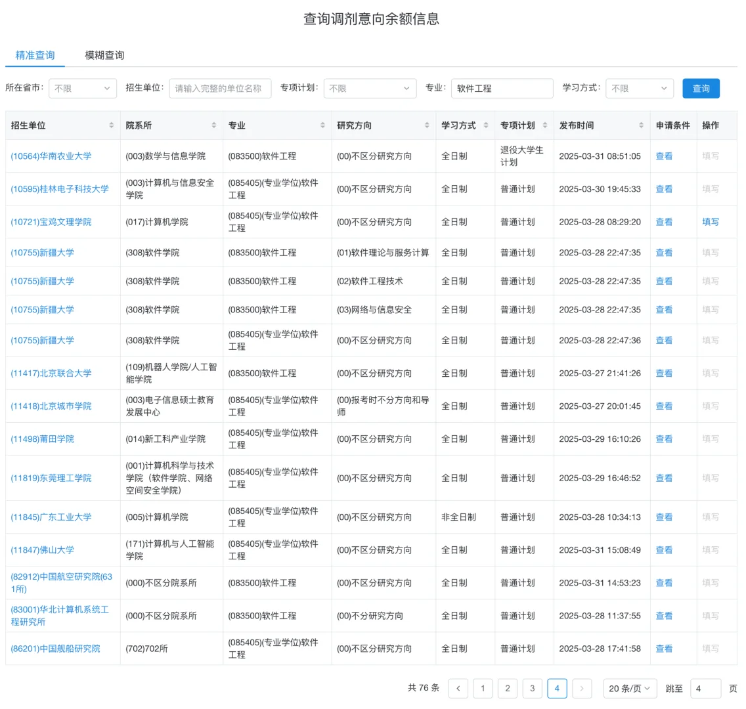The image size is (746, 709).
Task: Open 填写 link for 宝鸡文理学院
Action: [711, 222]
